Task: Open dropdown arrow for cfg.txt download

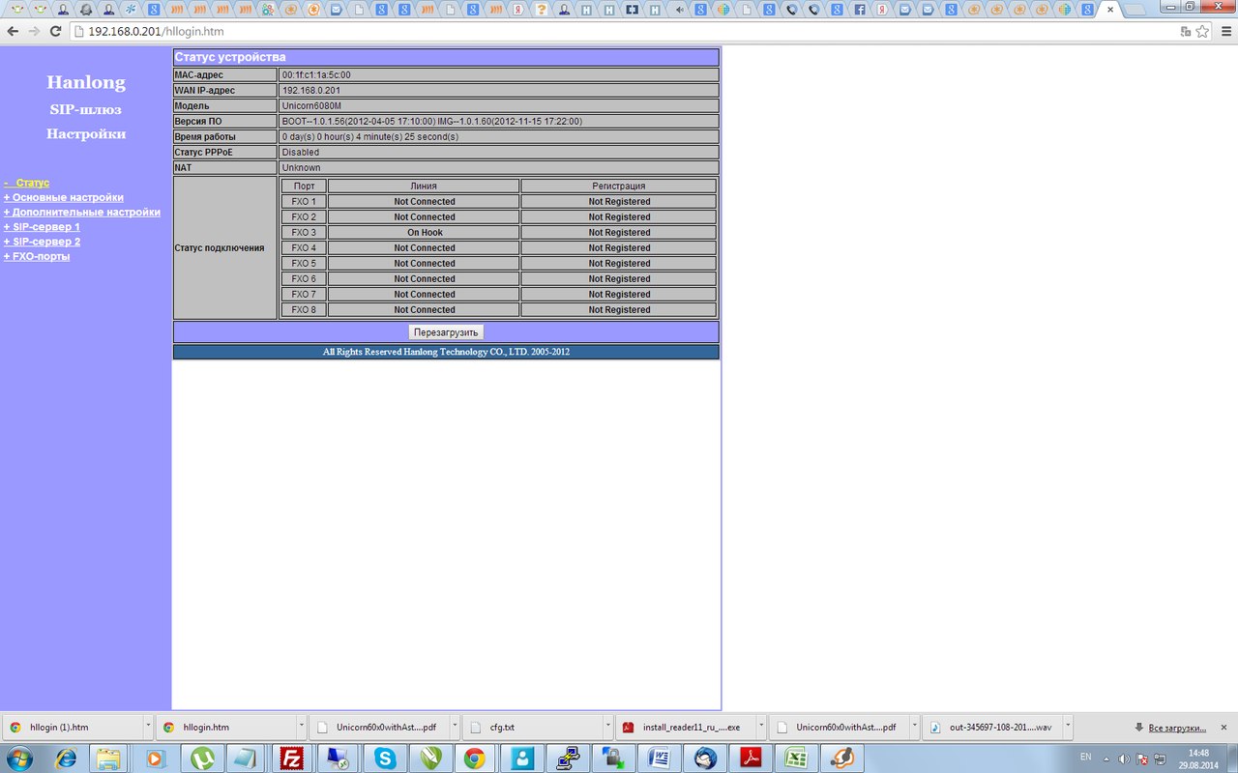Action: click(605, 727)
